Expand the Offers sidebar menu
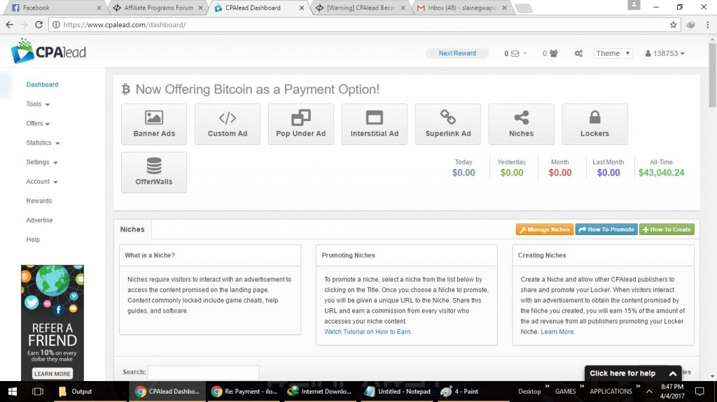 38,123
